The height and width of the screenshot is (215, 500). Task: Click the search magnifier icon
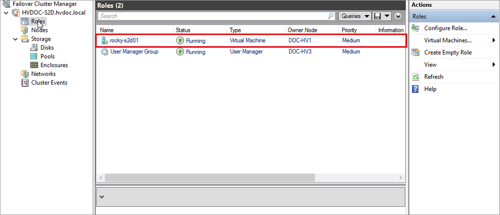(331, 16)
